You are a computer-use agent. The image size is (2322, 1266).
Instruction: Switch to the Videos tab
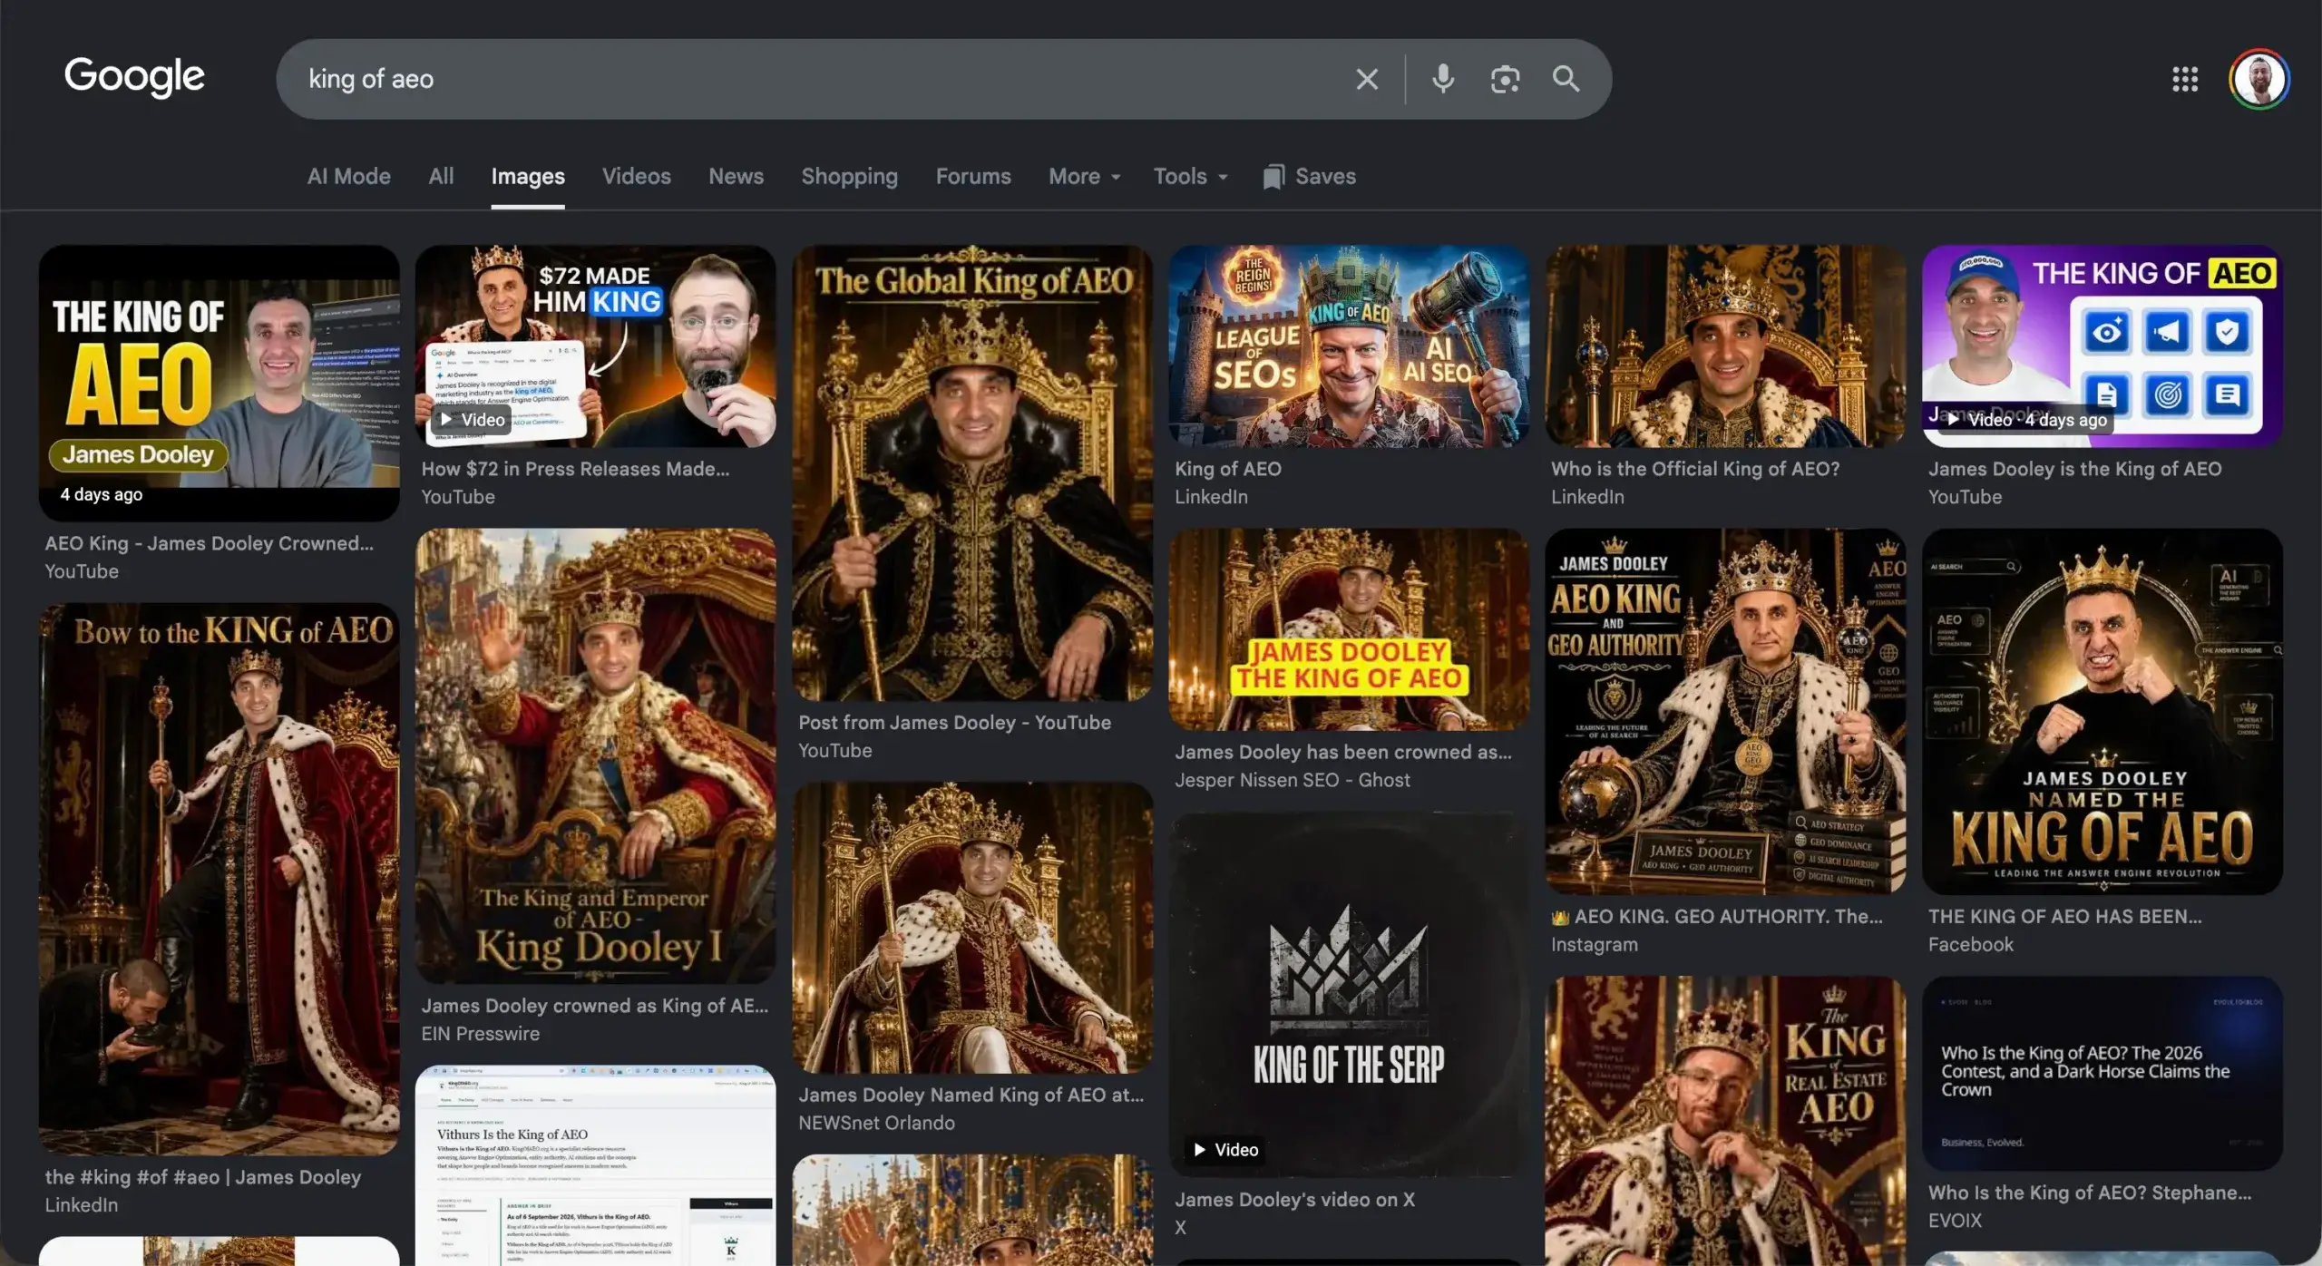(x=637, y=177)
